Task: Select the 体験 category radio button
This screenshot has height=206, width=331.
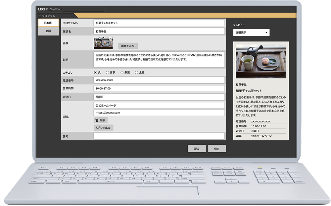Action: pyautogui.click(x=108, y=73)
